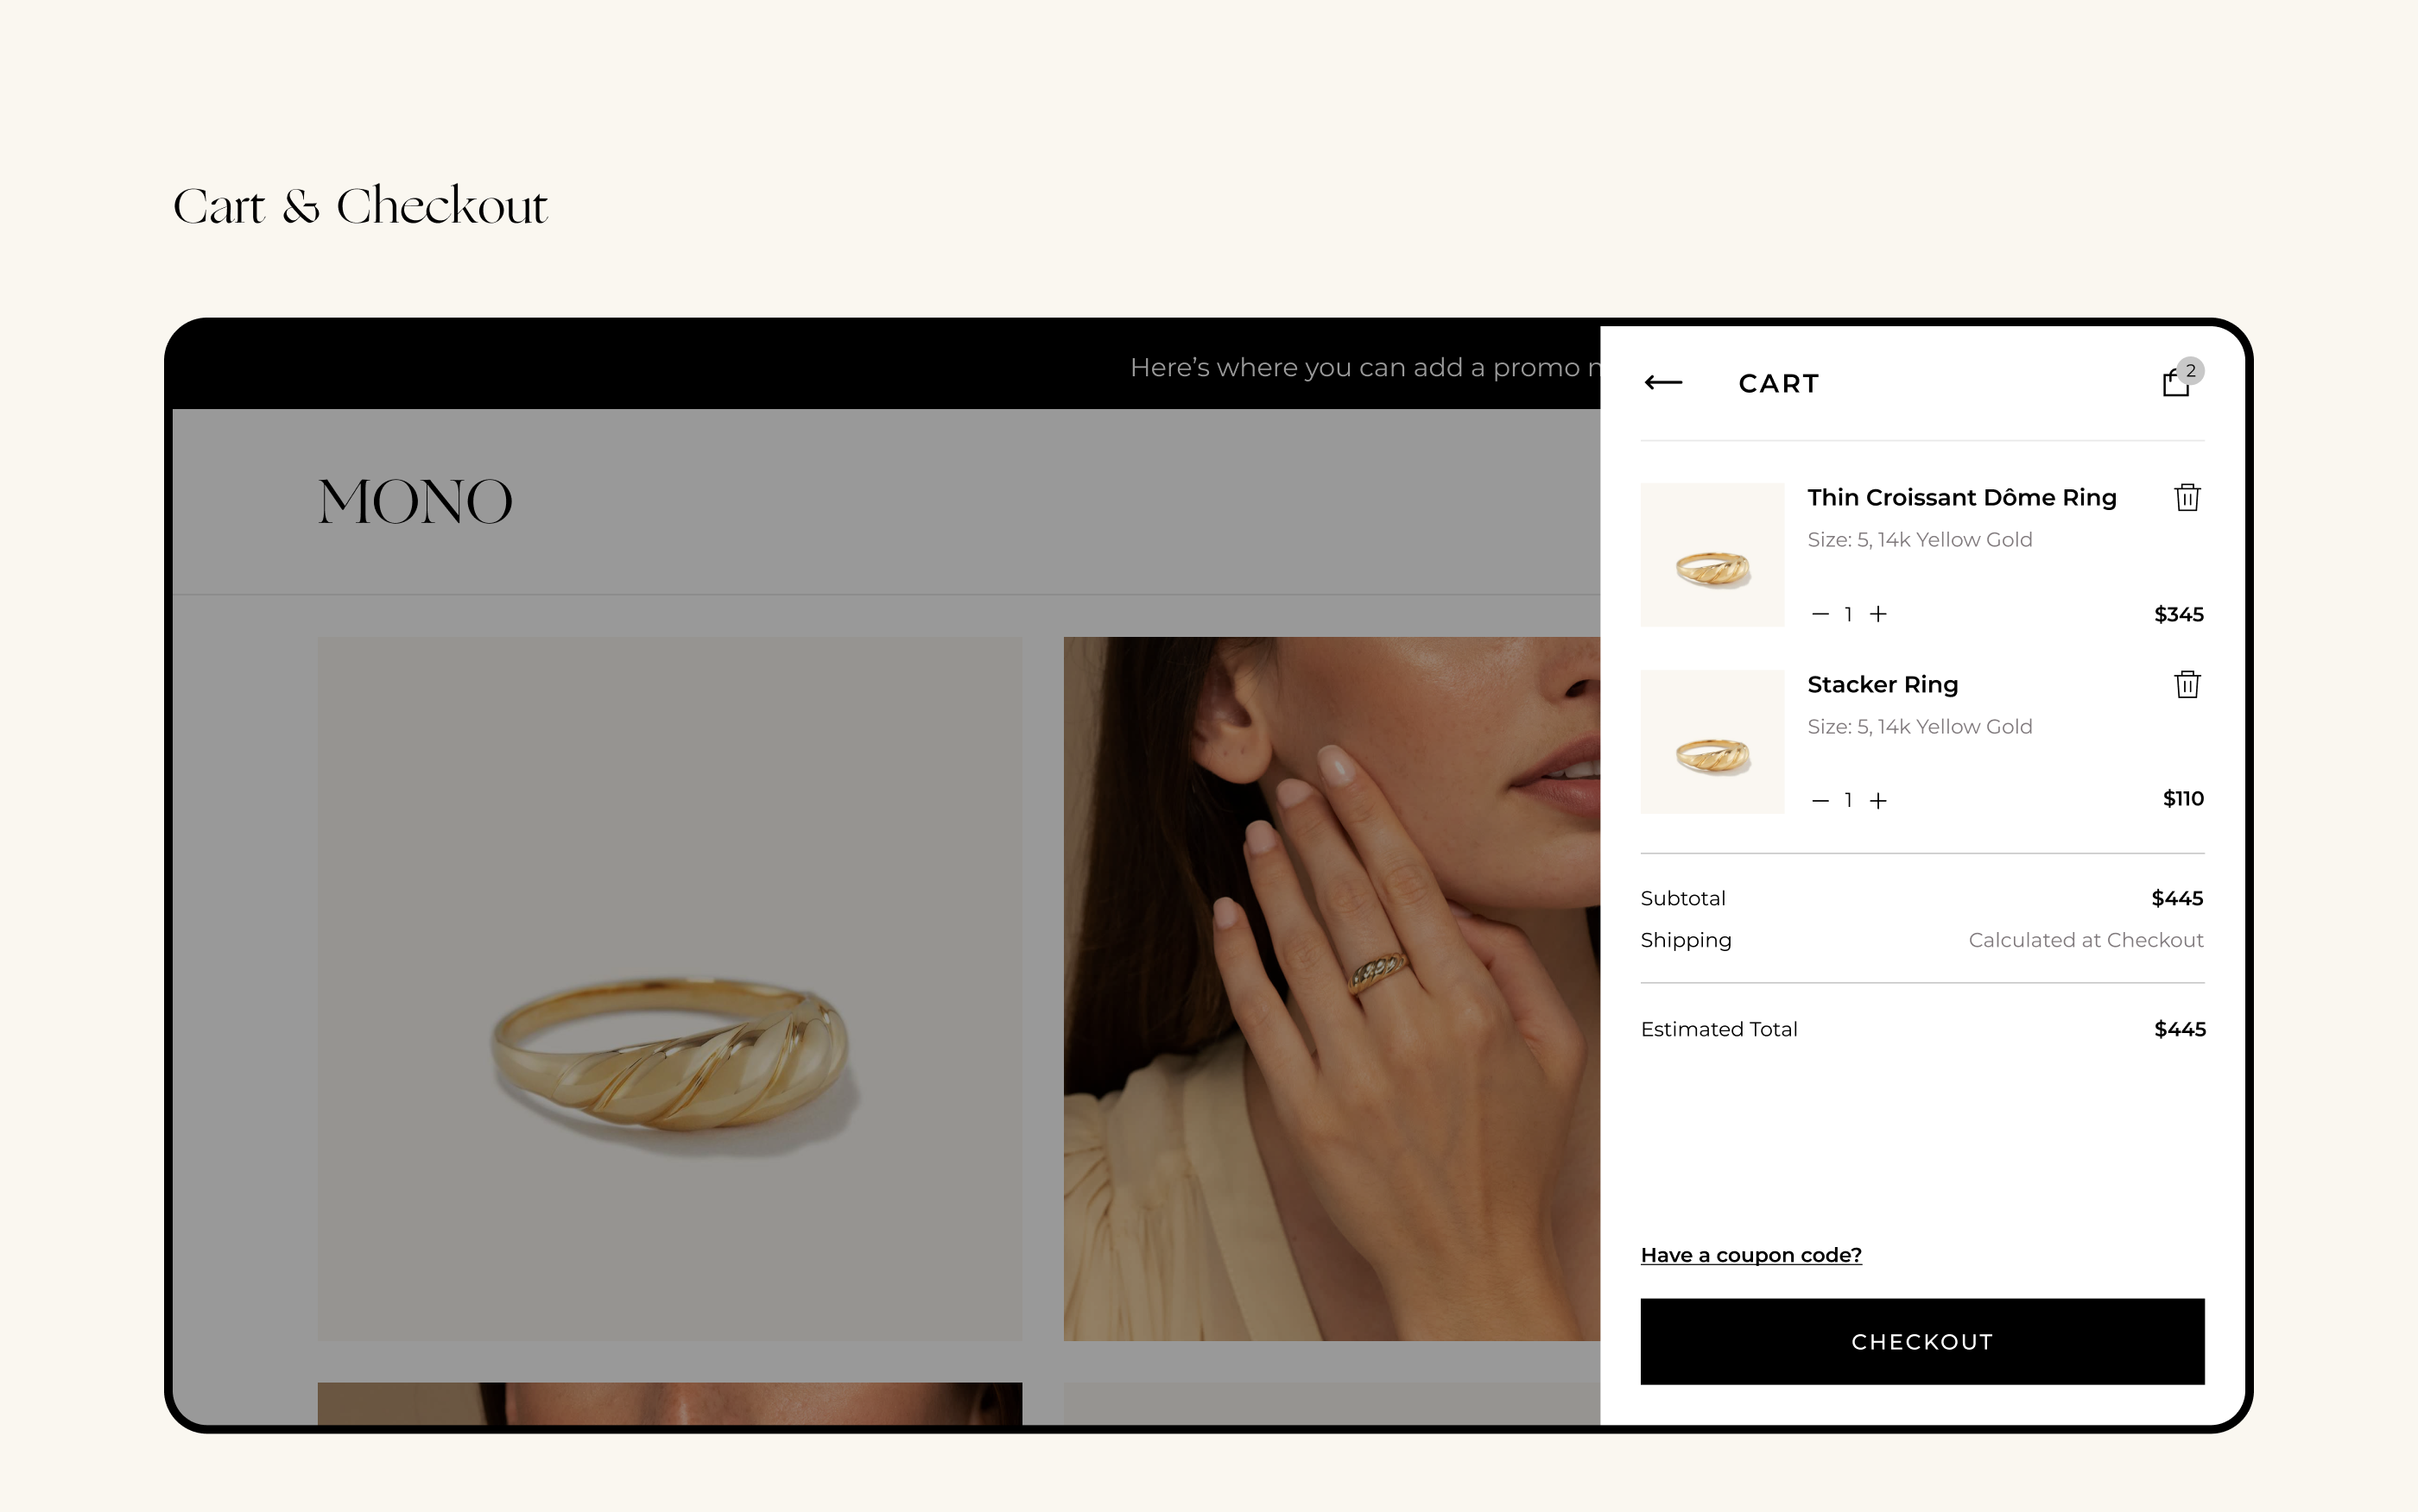Click the CART heading label
The image size is (2418, 1512).
click(1778, 384)
